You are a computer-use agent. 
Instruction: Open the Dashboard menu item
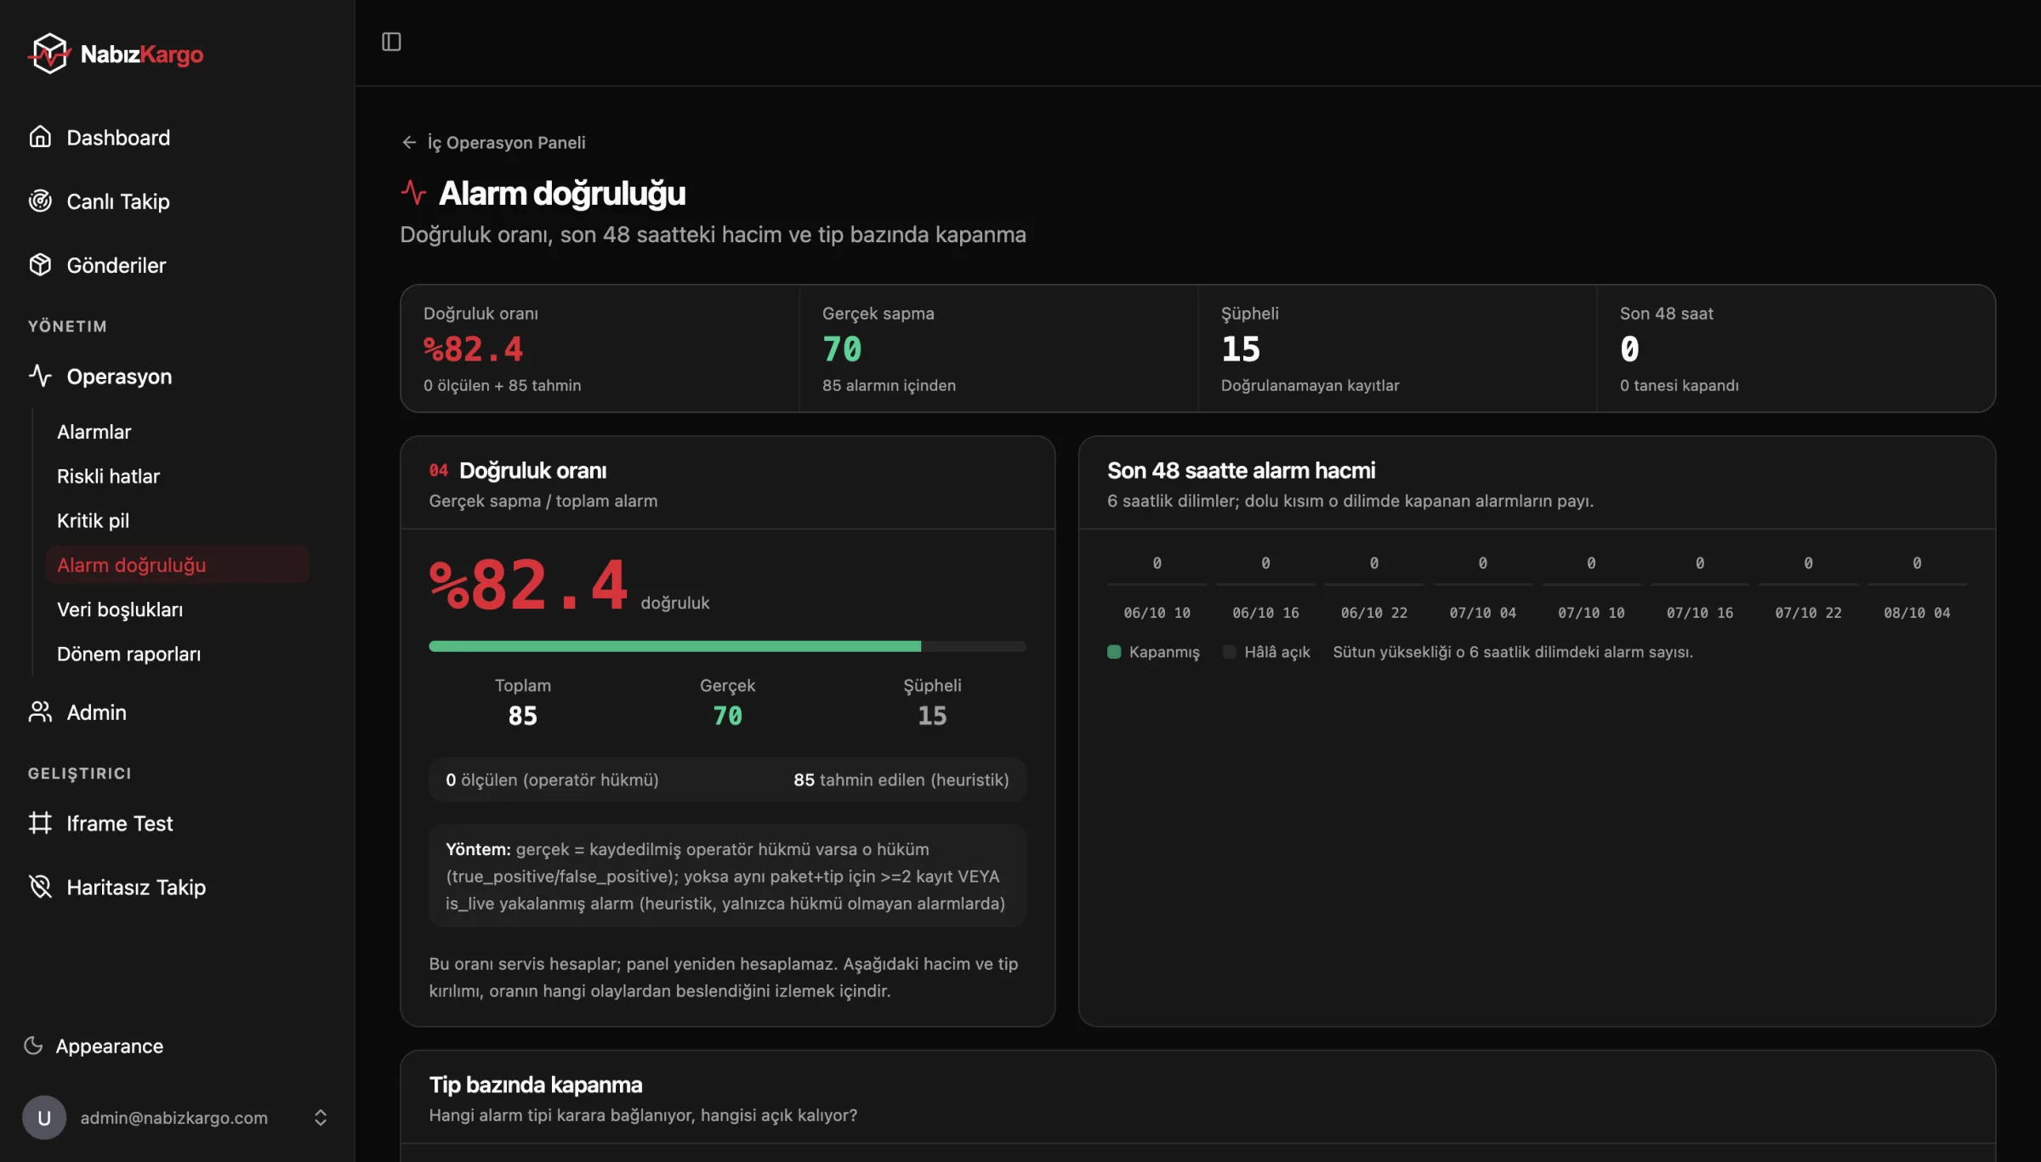pos(177,137)
